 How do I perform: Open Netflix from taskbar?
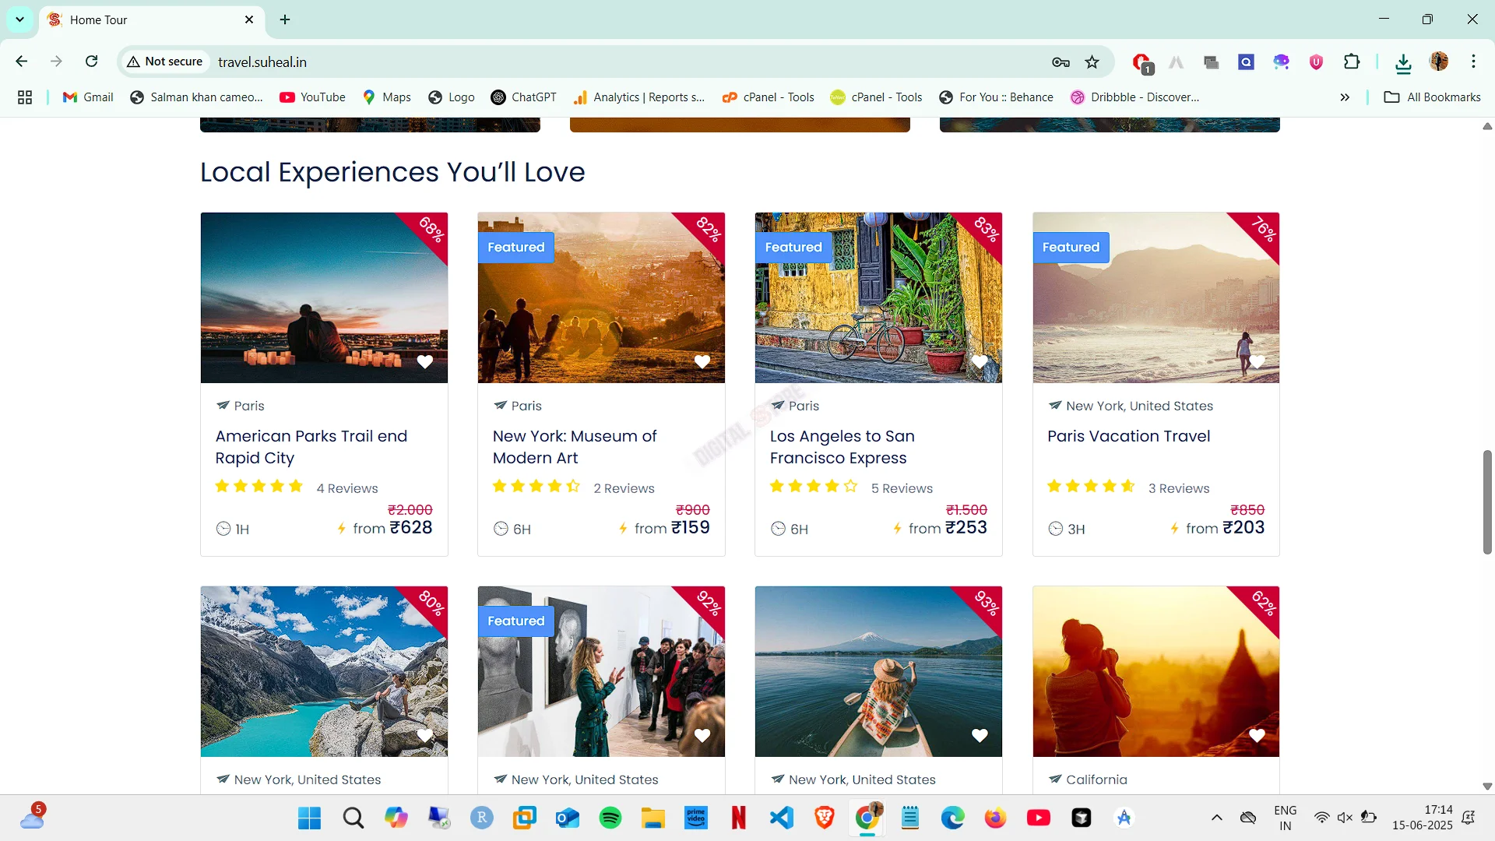(739, 818)
